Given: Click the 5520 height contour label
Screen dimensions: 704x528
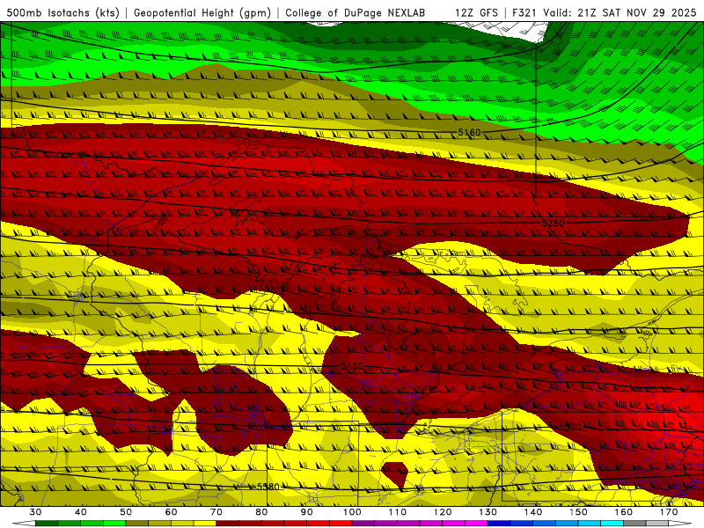Looking at the screenshot, I should 569,427.
